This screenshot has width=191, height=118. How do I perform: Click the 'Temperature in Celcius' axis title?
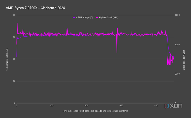(x=7, y=60)
